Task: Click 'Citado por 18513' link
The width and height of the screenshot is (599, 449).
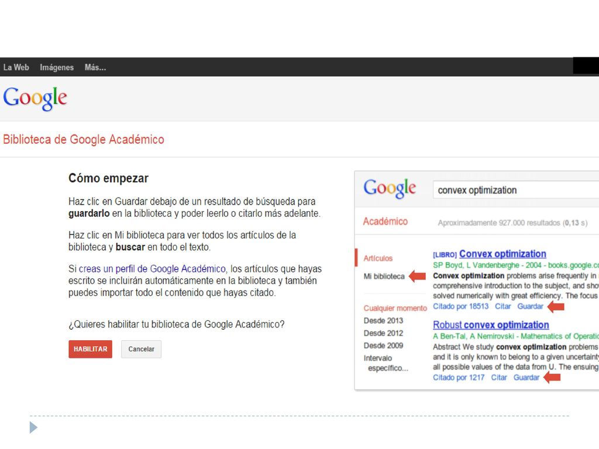Action: pyautogui.click(x=461, y=306)
